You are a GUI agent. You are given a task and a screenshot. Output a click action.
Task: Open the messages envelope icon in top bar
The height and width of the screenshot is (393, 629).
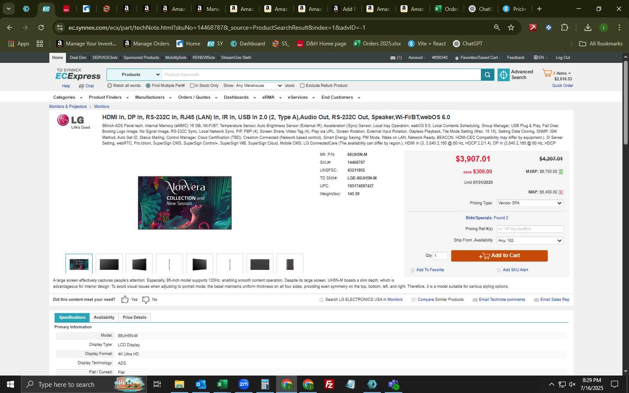tap(393, 58)
